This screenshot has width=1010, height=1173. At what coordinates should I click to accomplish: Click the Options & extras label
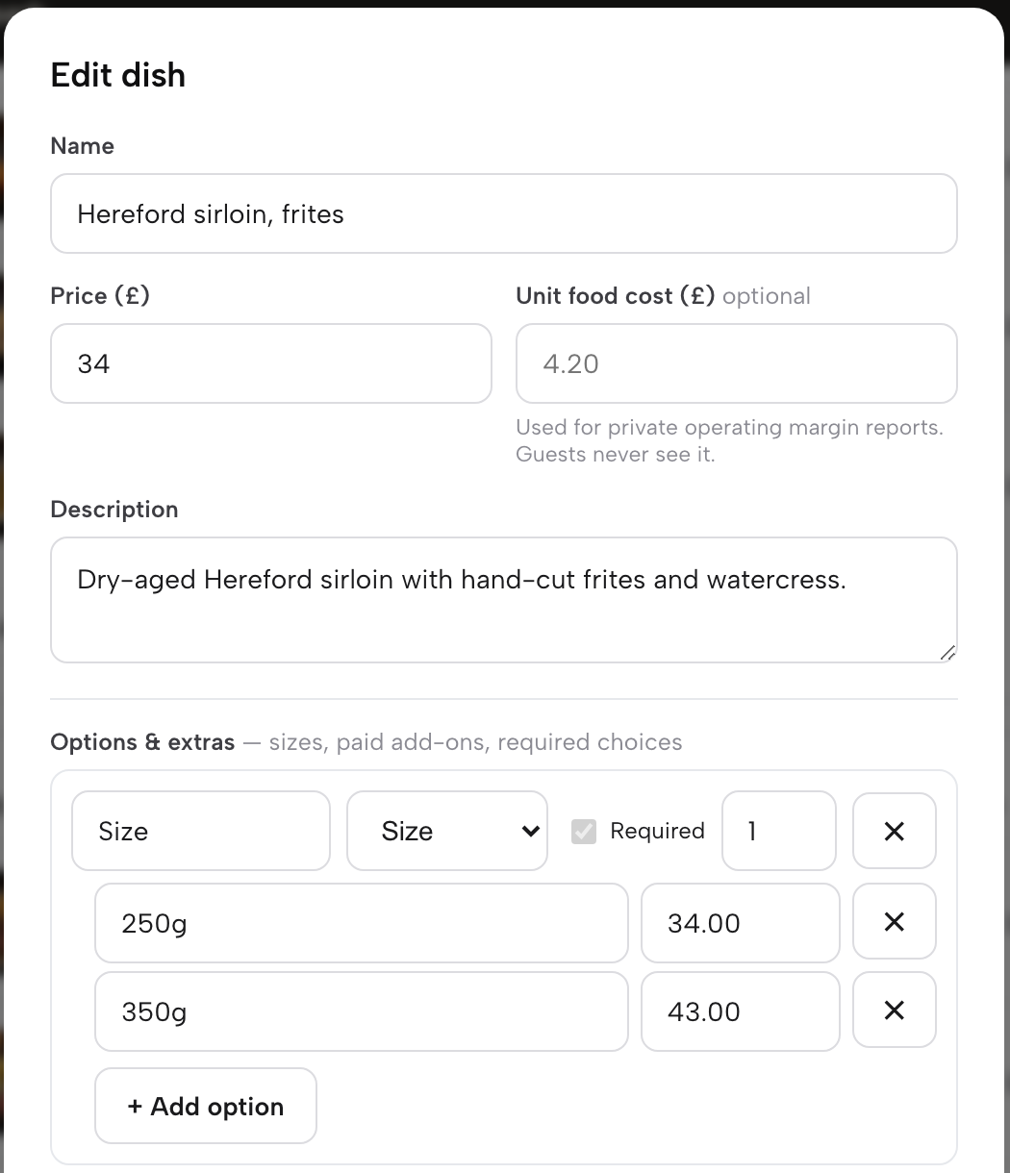142,742
